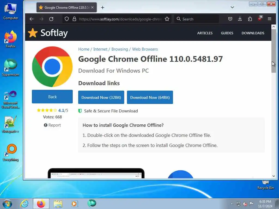
Task: Follow the Browsing breadcrumb link
Action: click(120, 49)
